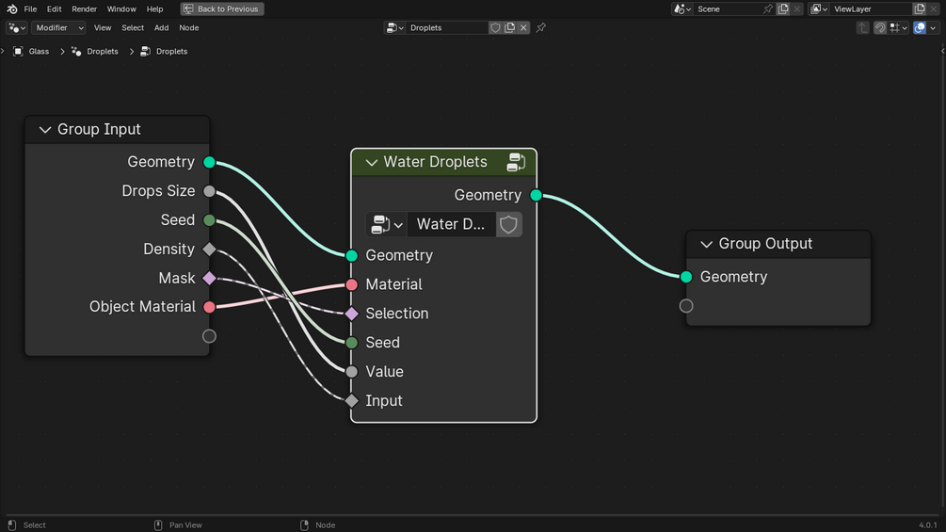Click Group Input Seed output socket

tap(209, 220)
